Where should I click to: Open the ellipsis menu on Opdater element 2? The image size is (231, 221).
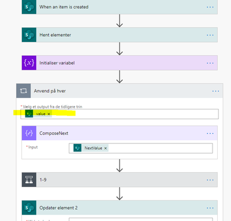coord(210,208)
